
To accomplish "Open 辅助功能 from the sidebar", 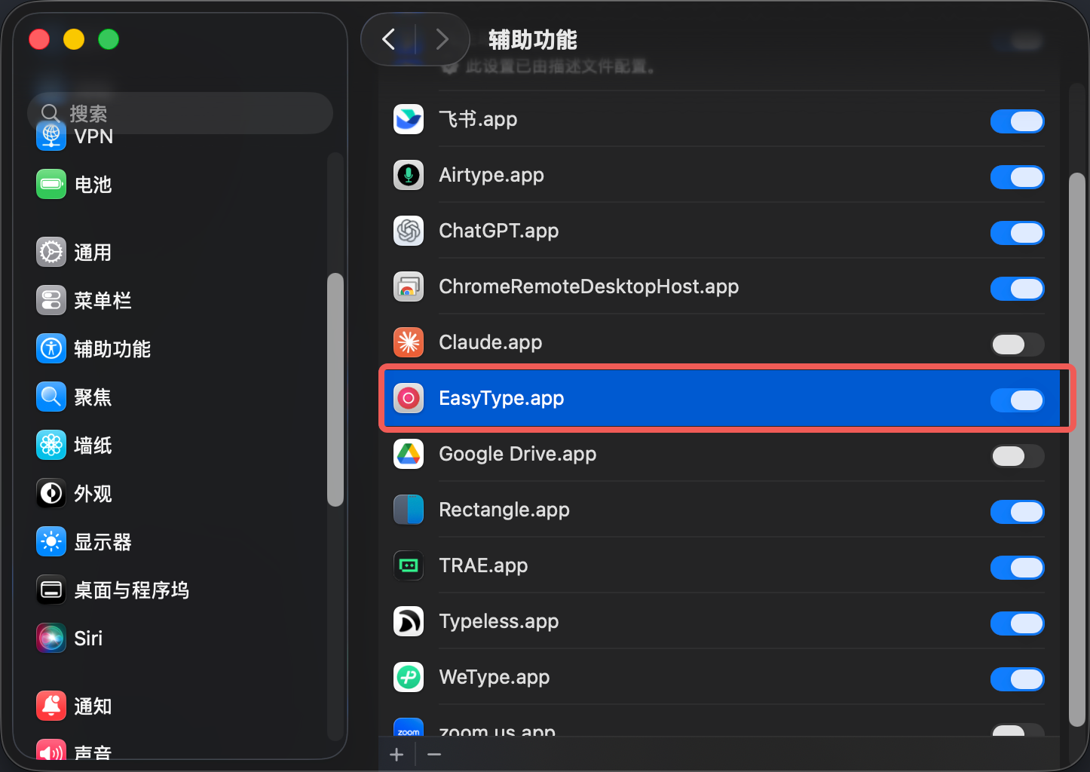I will point(113,348).
